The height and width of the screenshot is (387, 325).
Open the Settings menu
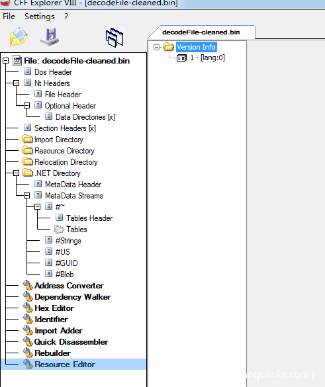[x=40, y=17]
